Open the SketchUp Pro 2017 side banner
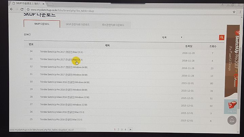Image resolution: width=244 pixels, height=137 pixels. click(x=232, y=61)
